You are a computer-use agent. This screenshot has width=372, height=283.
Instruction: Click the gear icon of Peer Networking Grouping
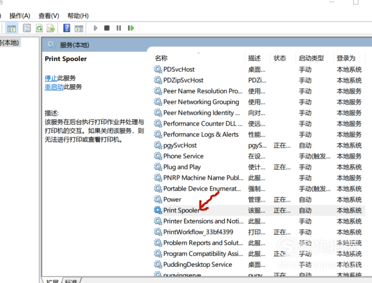click(x=158, y=102)
